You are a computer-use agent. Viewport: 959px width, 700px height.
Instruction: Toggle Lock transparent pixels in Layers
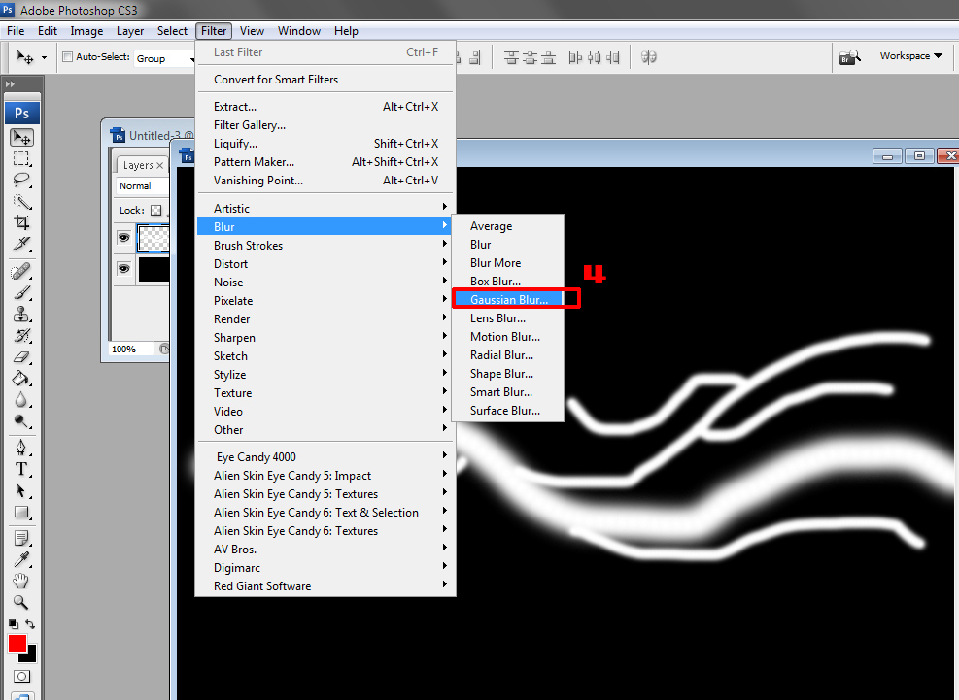point(156,211)
